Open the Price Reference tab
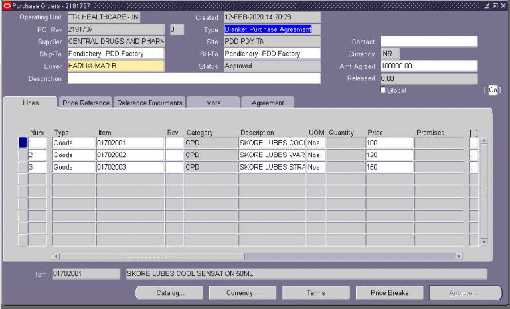This screenshot has width=510, height=309. (86, 103)
